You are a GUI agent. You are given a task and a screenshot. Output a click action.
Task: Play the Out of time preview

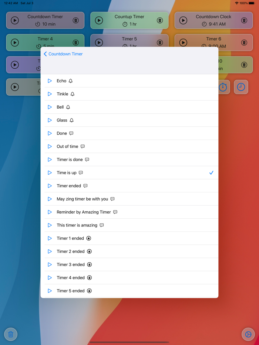(x=50, y=147)
